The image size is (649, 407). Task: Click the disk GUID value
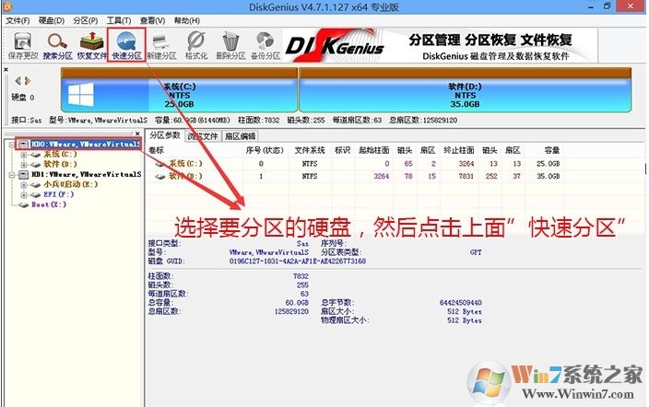tap(298, 262)
